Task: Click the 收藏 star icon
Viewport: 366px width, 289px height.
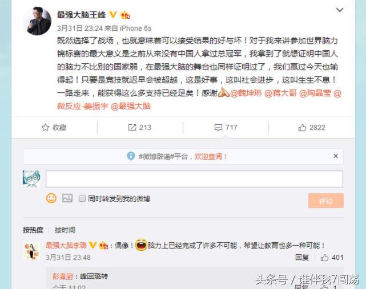Action: [x=45, y=128]
